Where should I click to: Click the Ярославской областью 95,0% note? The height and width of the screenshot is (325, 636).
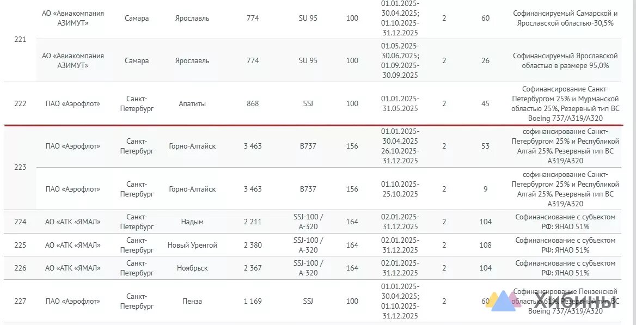pyautogui.click(x=565, y=60)
